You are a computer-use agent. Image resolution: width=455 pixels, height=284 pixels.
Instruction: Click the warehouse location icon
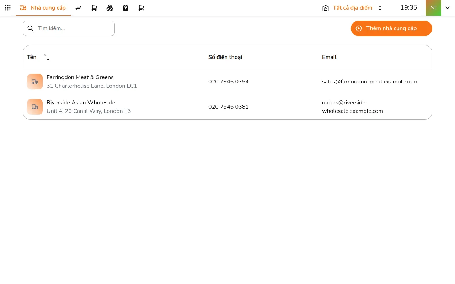(326, 8)
